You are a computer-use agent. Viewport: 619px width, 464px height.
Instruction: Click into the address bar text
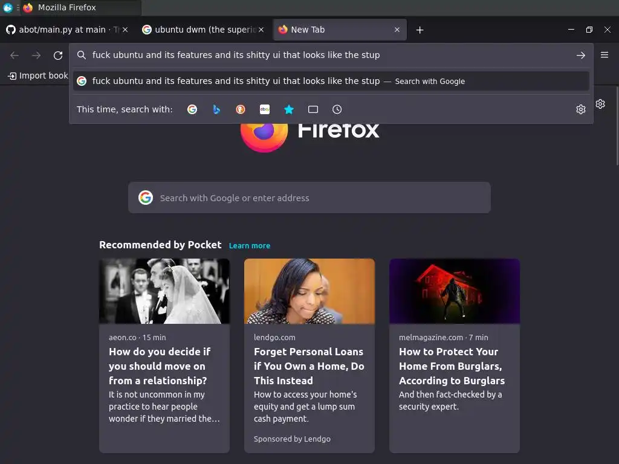point(236,55)
